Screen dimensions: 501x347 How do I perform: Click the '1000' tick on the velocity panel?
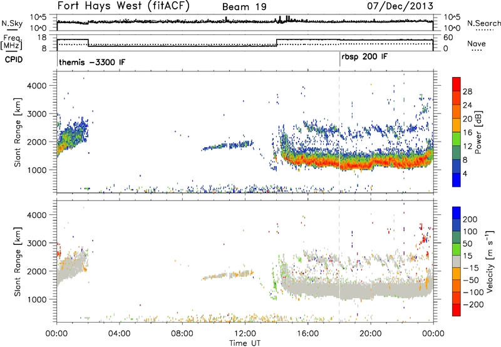pos(36,299)
